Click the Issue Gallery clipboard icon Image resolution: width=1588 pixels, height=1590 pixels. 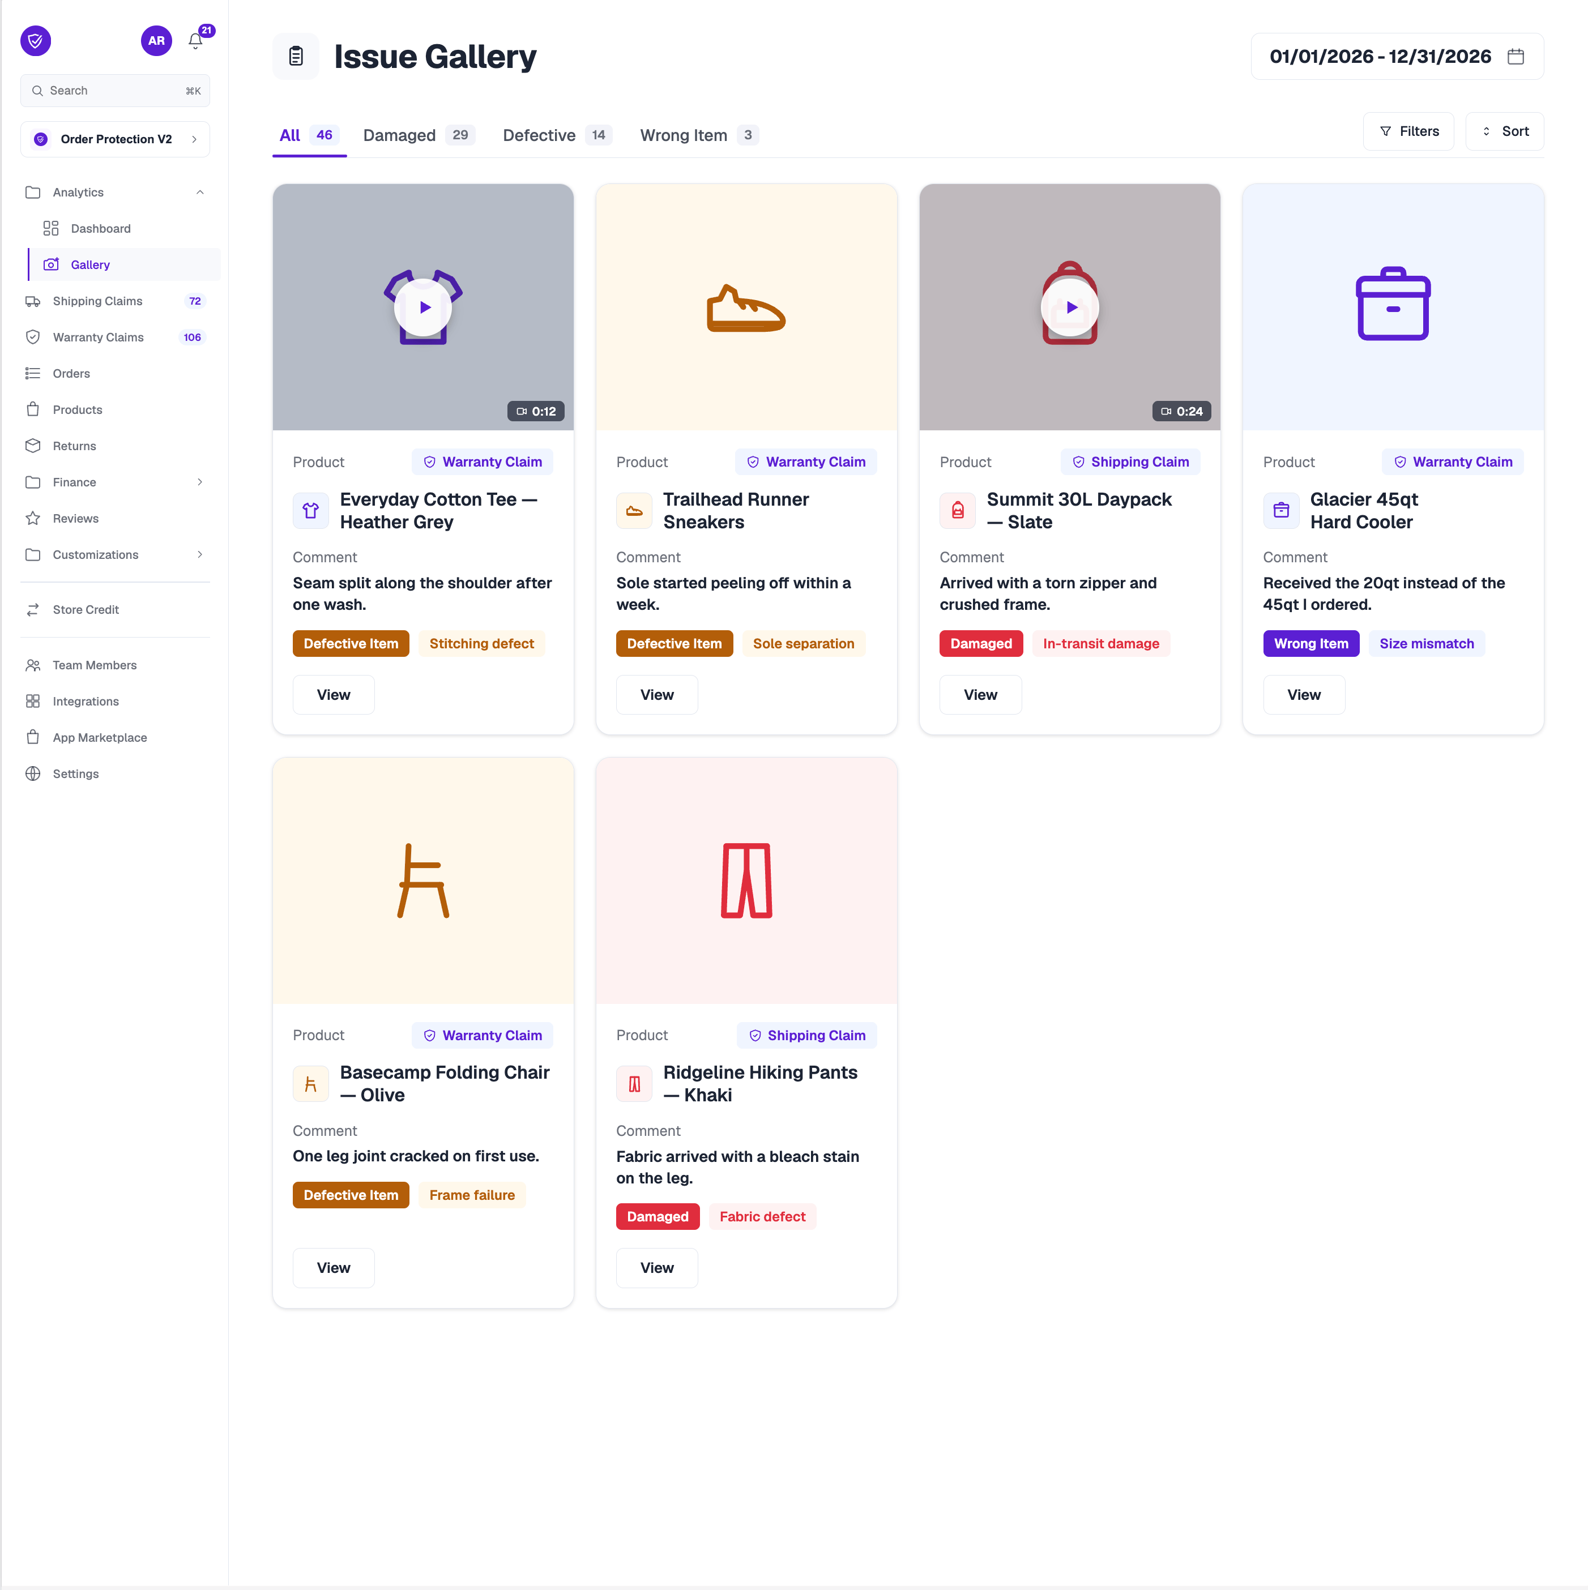pos(296,56)
